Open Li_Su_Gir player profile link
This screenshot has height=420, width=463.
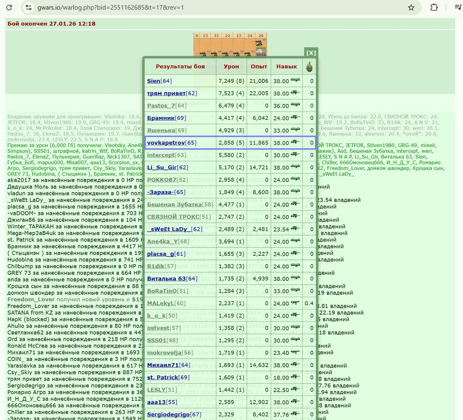point(162,167)
